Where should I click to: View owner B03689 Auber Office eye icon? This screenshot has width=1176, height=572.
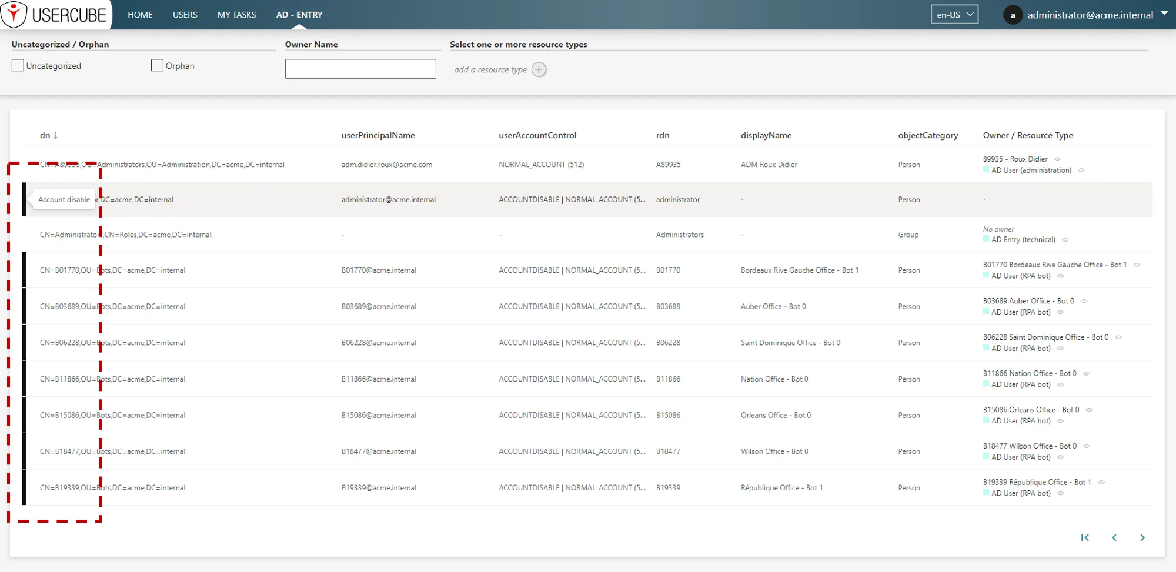(x=1084, y=301)
